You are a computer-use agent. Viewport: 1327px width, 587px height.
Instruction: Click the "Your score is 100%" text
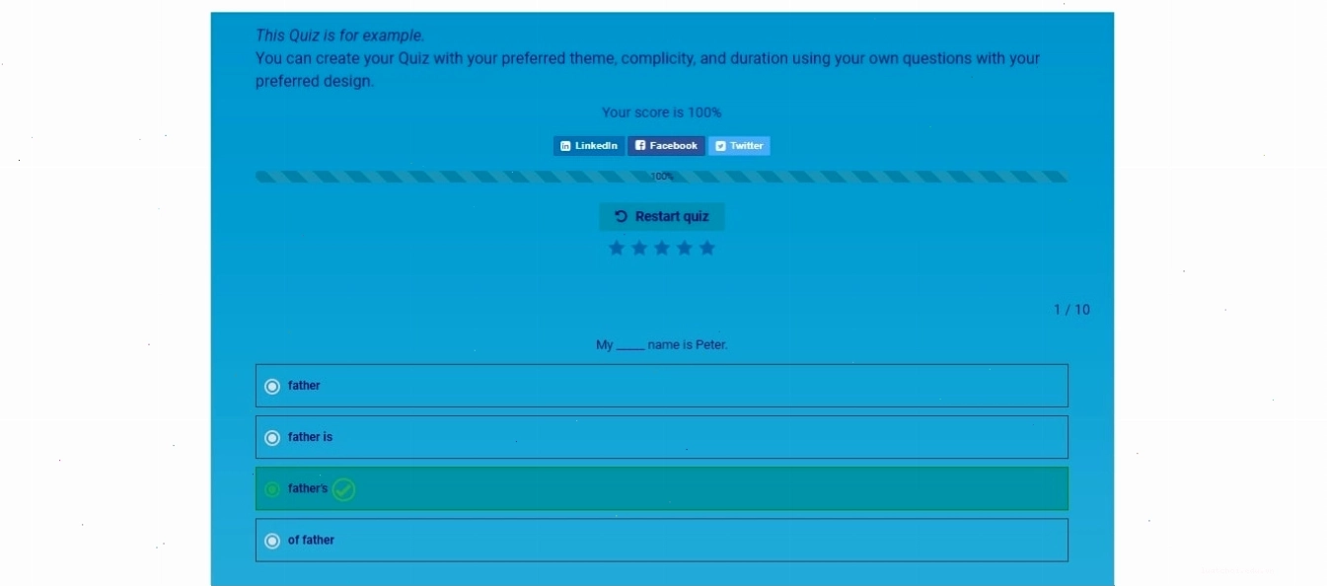(x=662, y=112)
